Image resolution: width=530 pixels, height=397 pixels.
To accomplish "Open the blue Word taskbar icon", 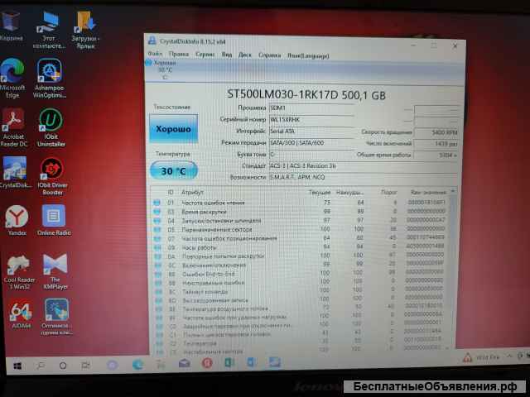I will tap(252, 362).
